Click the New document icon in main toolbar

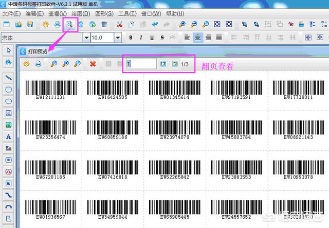click(7, 24)
